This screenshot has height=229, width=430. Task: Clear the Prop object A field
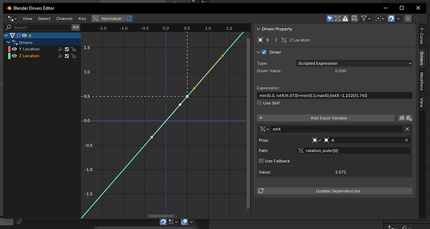click(406, 140)
